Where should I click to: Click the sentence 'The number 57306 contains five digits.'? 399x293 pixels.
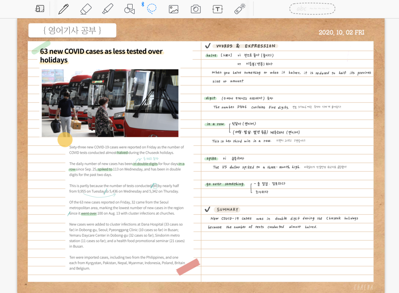coord(251,107)
